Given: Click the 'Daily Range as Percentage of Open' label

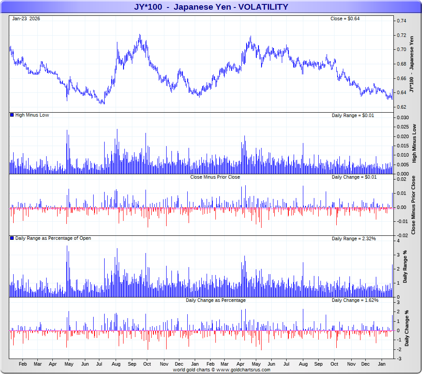Looking at the screenshot, I should 53,238.
